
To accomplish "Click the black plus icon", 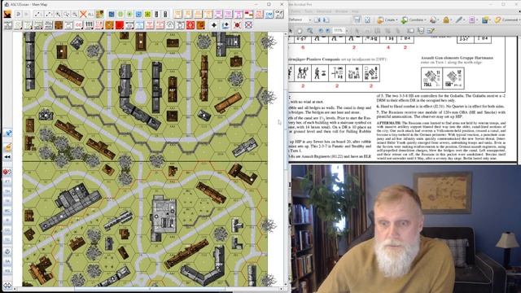I will point(214,25).
